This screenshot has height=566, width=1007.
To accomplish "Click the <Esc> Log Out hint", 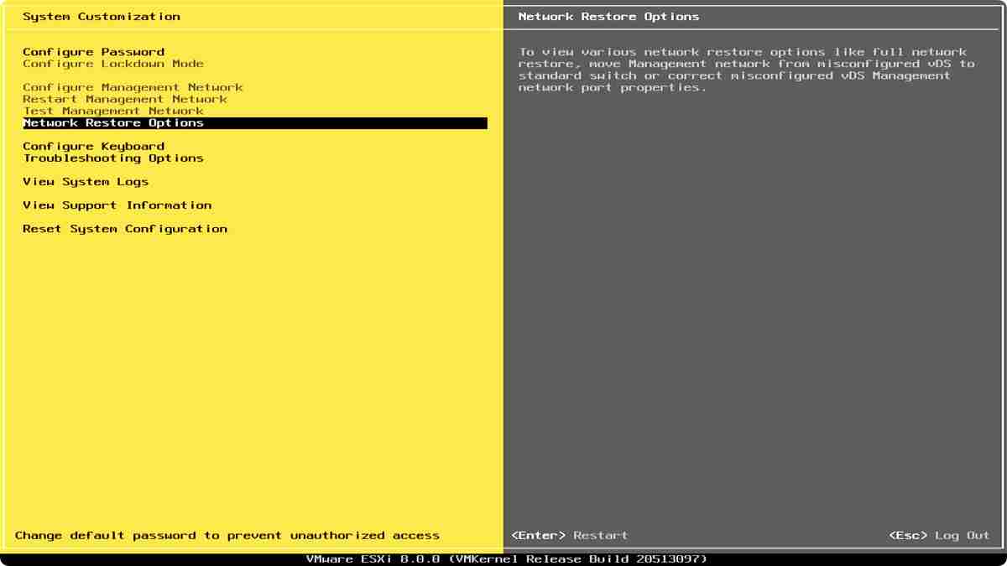I will 939,535.
